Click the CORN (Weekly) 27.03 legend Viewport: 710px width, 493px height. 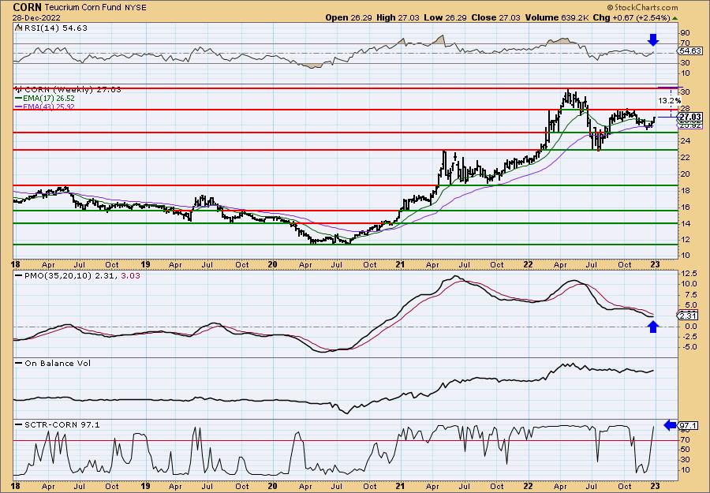pos(69,90)
